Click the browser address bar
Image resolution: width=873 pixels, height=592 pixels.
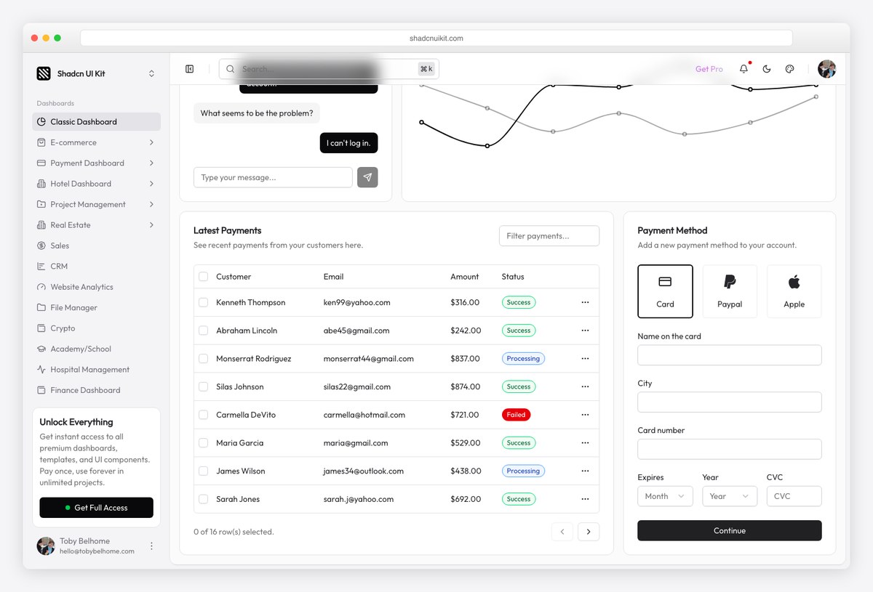click(x=436, y=38)
